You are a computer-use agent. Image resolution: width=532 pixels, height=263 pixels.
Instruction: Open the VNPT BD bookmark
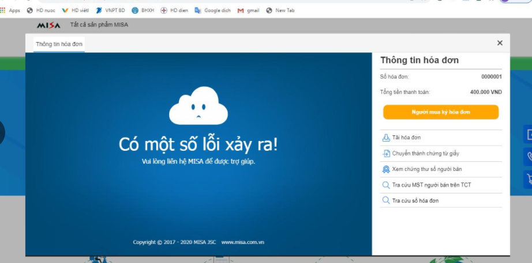tap(110, 10)
